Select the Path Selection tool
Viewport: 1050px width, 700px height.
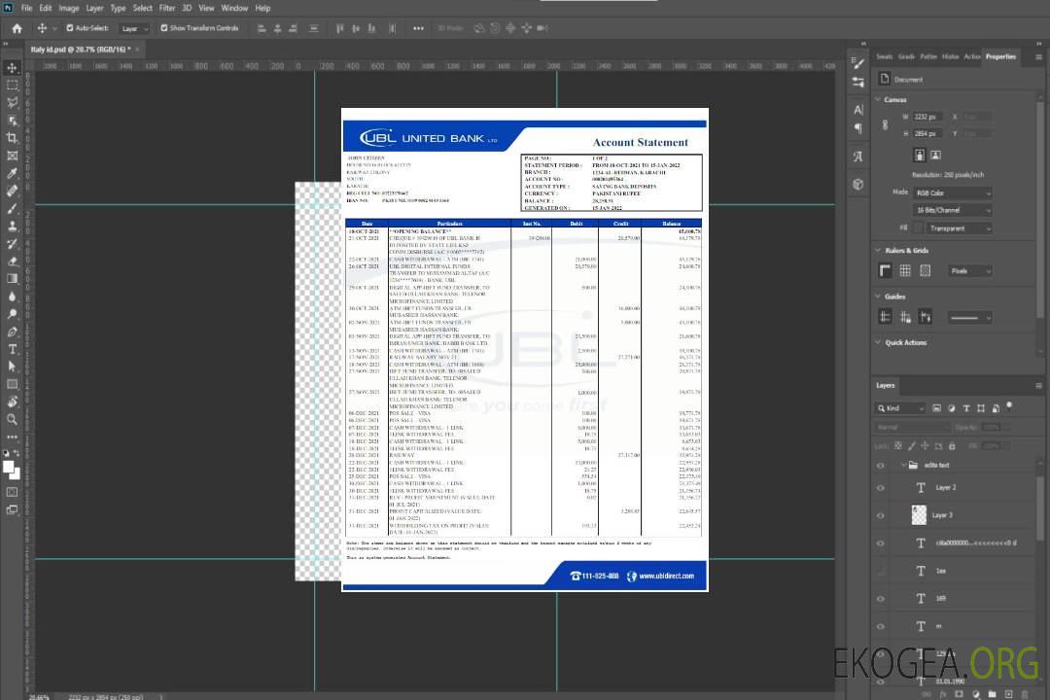(x=12, y=367)
